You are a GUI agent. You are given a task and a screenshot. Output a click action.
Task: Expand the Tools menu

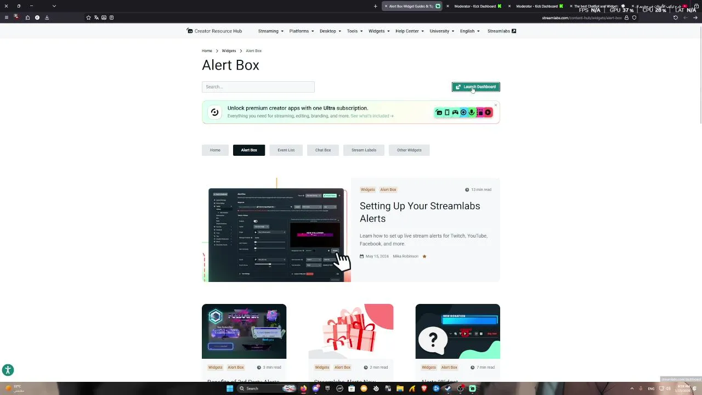click(x=355, y=31)
